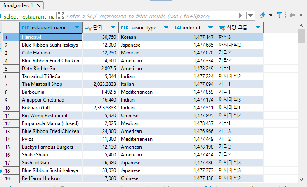
Task: Select the 33,030 price cell
Action: pyautogui.click(x=100, y=170)
